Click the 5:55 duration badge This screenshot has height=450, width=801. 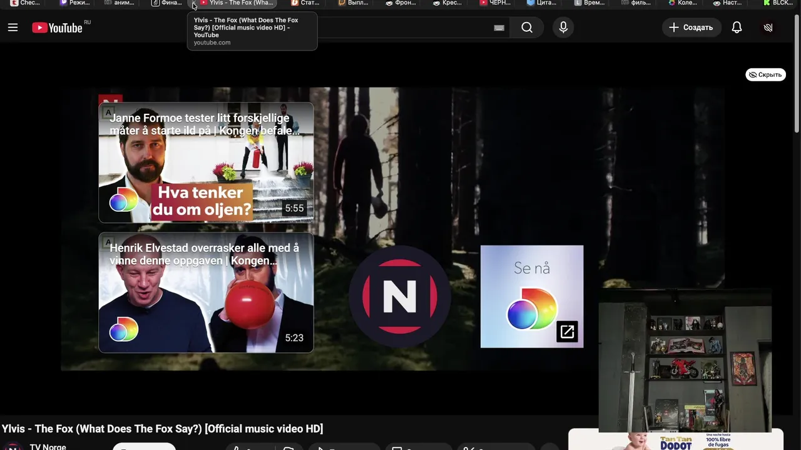point(294,208)
